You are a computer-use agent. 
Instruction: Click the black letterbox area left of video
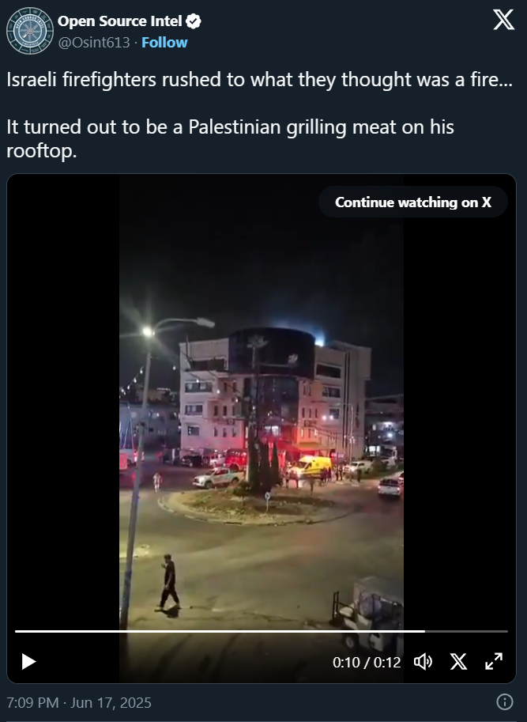[x=63, y=402]
